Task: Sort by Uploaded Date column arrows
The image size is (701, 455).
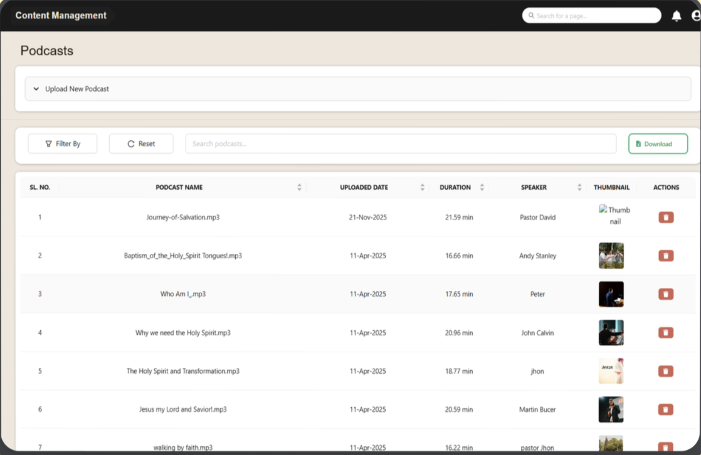Action: pos(422,187)
